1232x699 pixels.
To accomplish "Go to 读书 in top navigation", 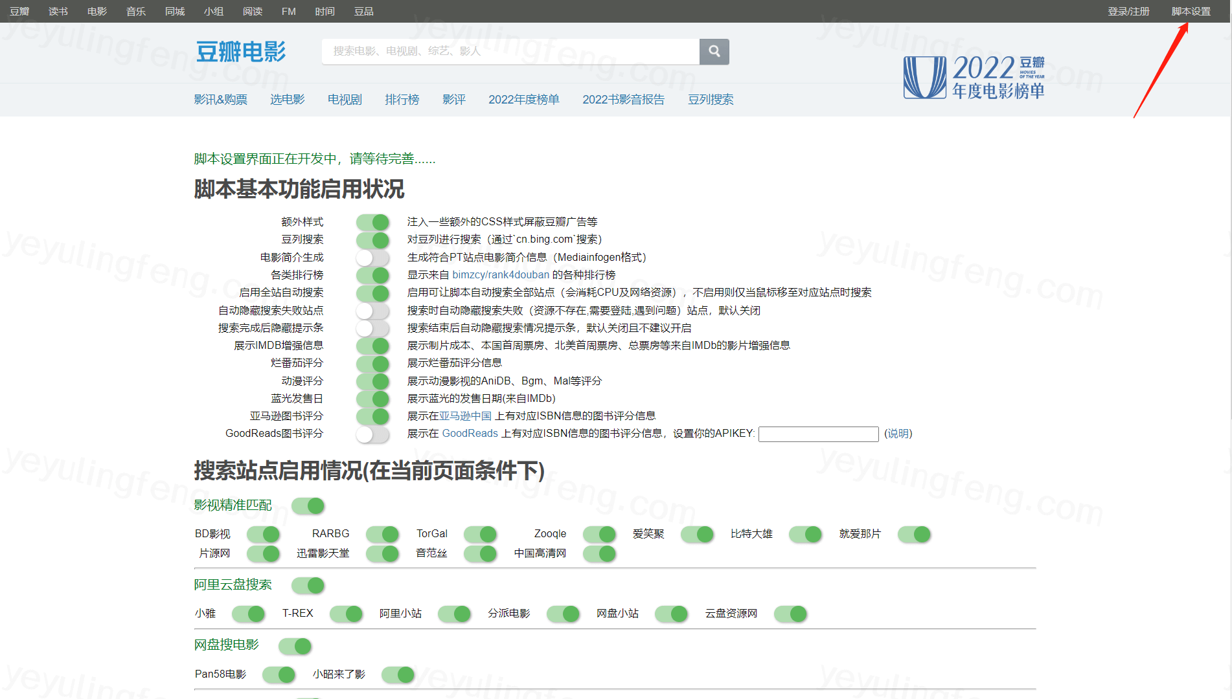I will 58,12.
